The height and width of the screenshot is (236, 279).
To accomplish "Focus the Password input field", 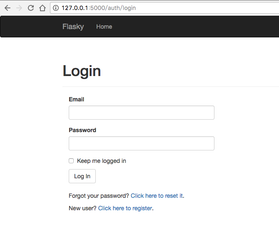I will tap(141, 143).
